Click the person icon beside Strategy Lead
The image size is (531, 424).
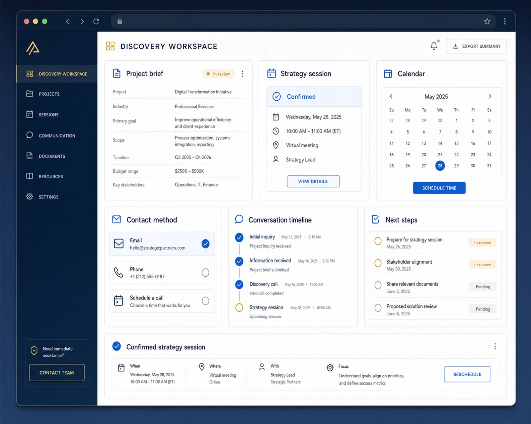[x=276, y=159]
